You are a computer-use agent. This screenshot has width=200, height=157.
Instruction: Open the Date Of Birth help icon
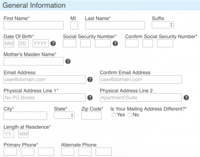coord(53,44)
